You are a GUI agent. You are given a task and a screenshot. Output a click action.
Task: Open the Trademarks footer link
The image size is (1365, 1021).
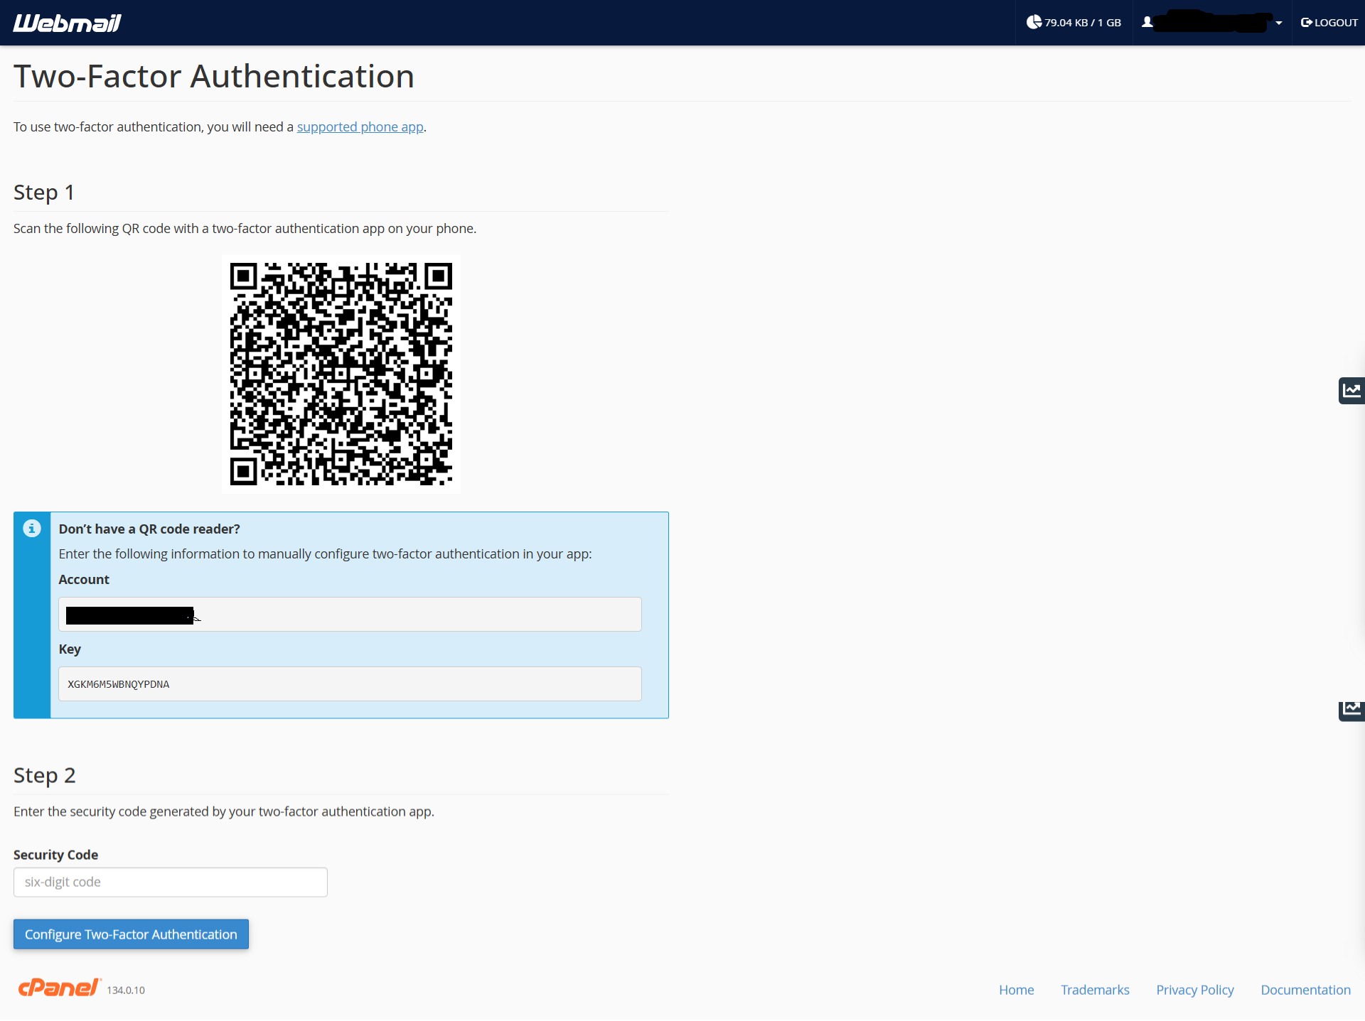(1095, 990)
